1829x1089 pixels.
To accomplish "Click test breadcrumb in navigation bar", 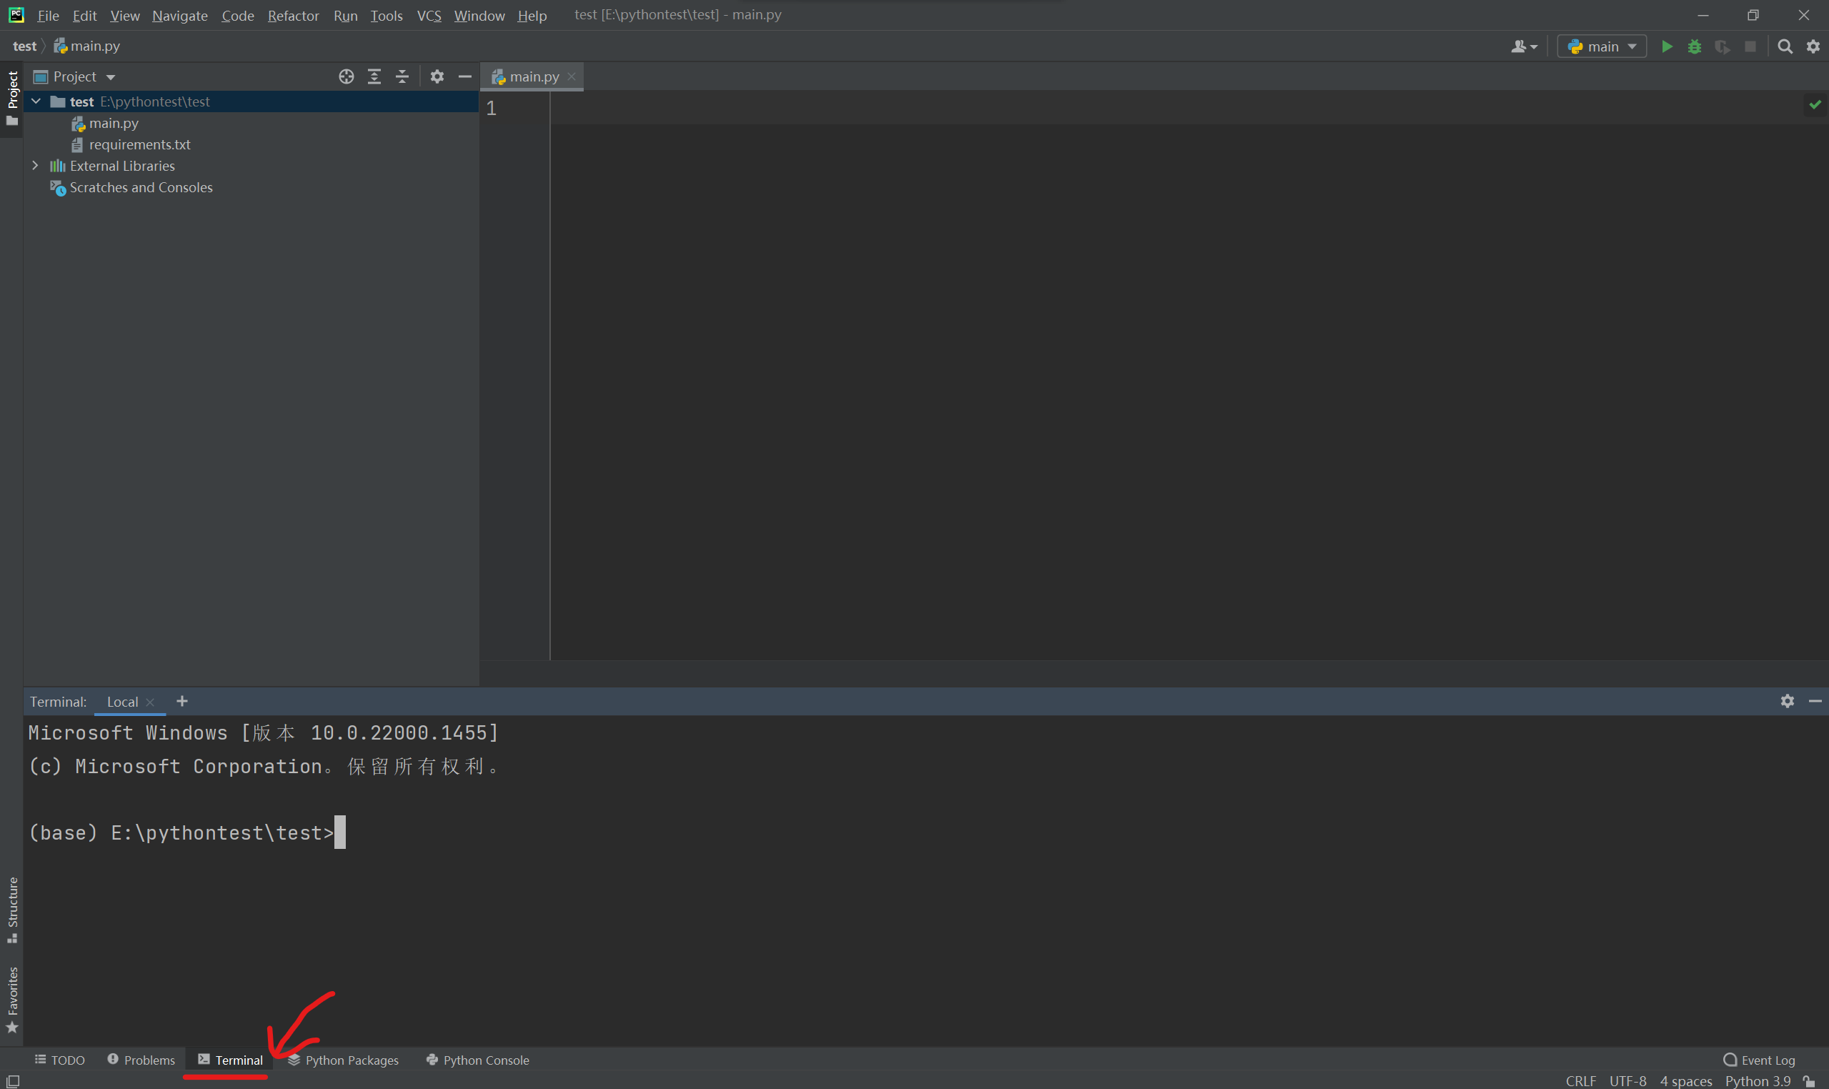I will coord(24,46).
